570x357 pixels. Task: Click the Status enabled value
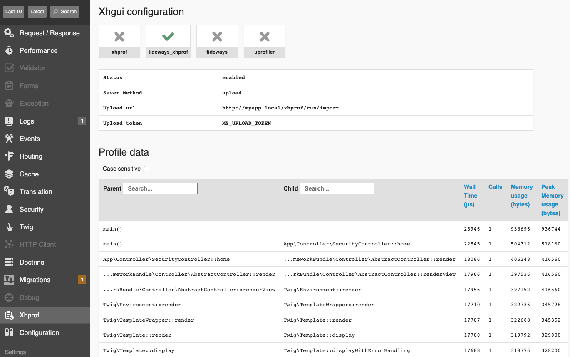(x=233, y=77)
